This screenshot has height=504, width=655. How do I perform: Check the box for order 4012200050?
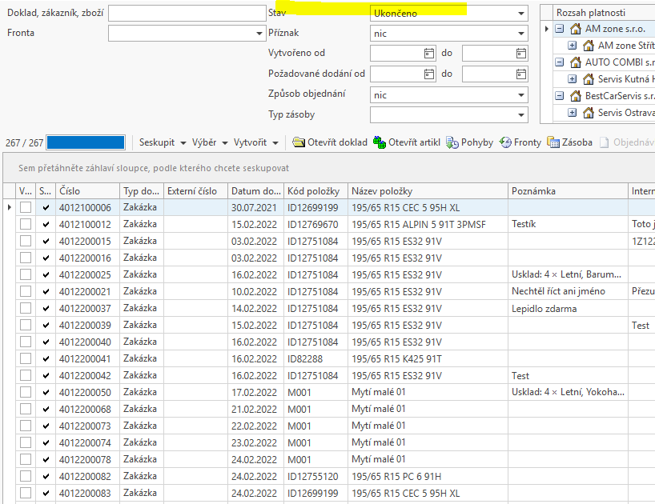coord(26,393)
